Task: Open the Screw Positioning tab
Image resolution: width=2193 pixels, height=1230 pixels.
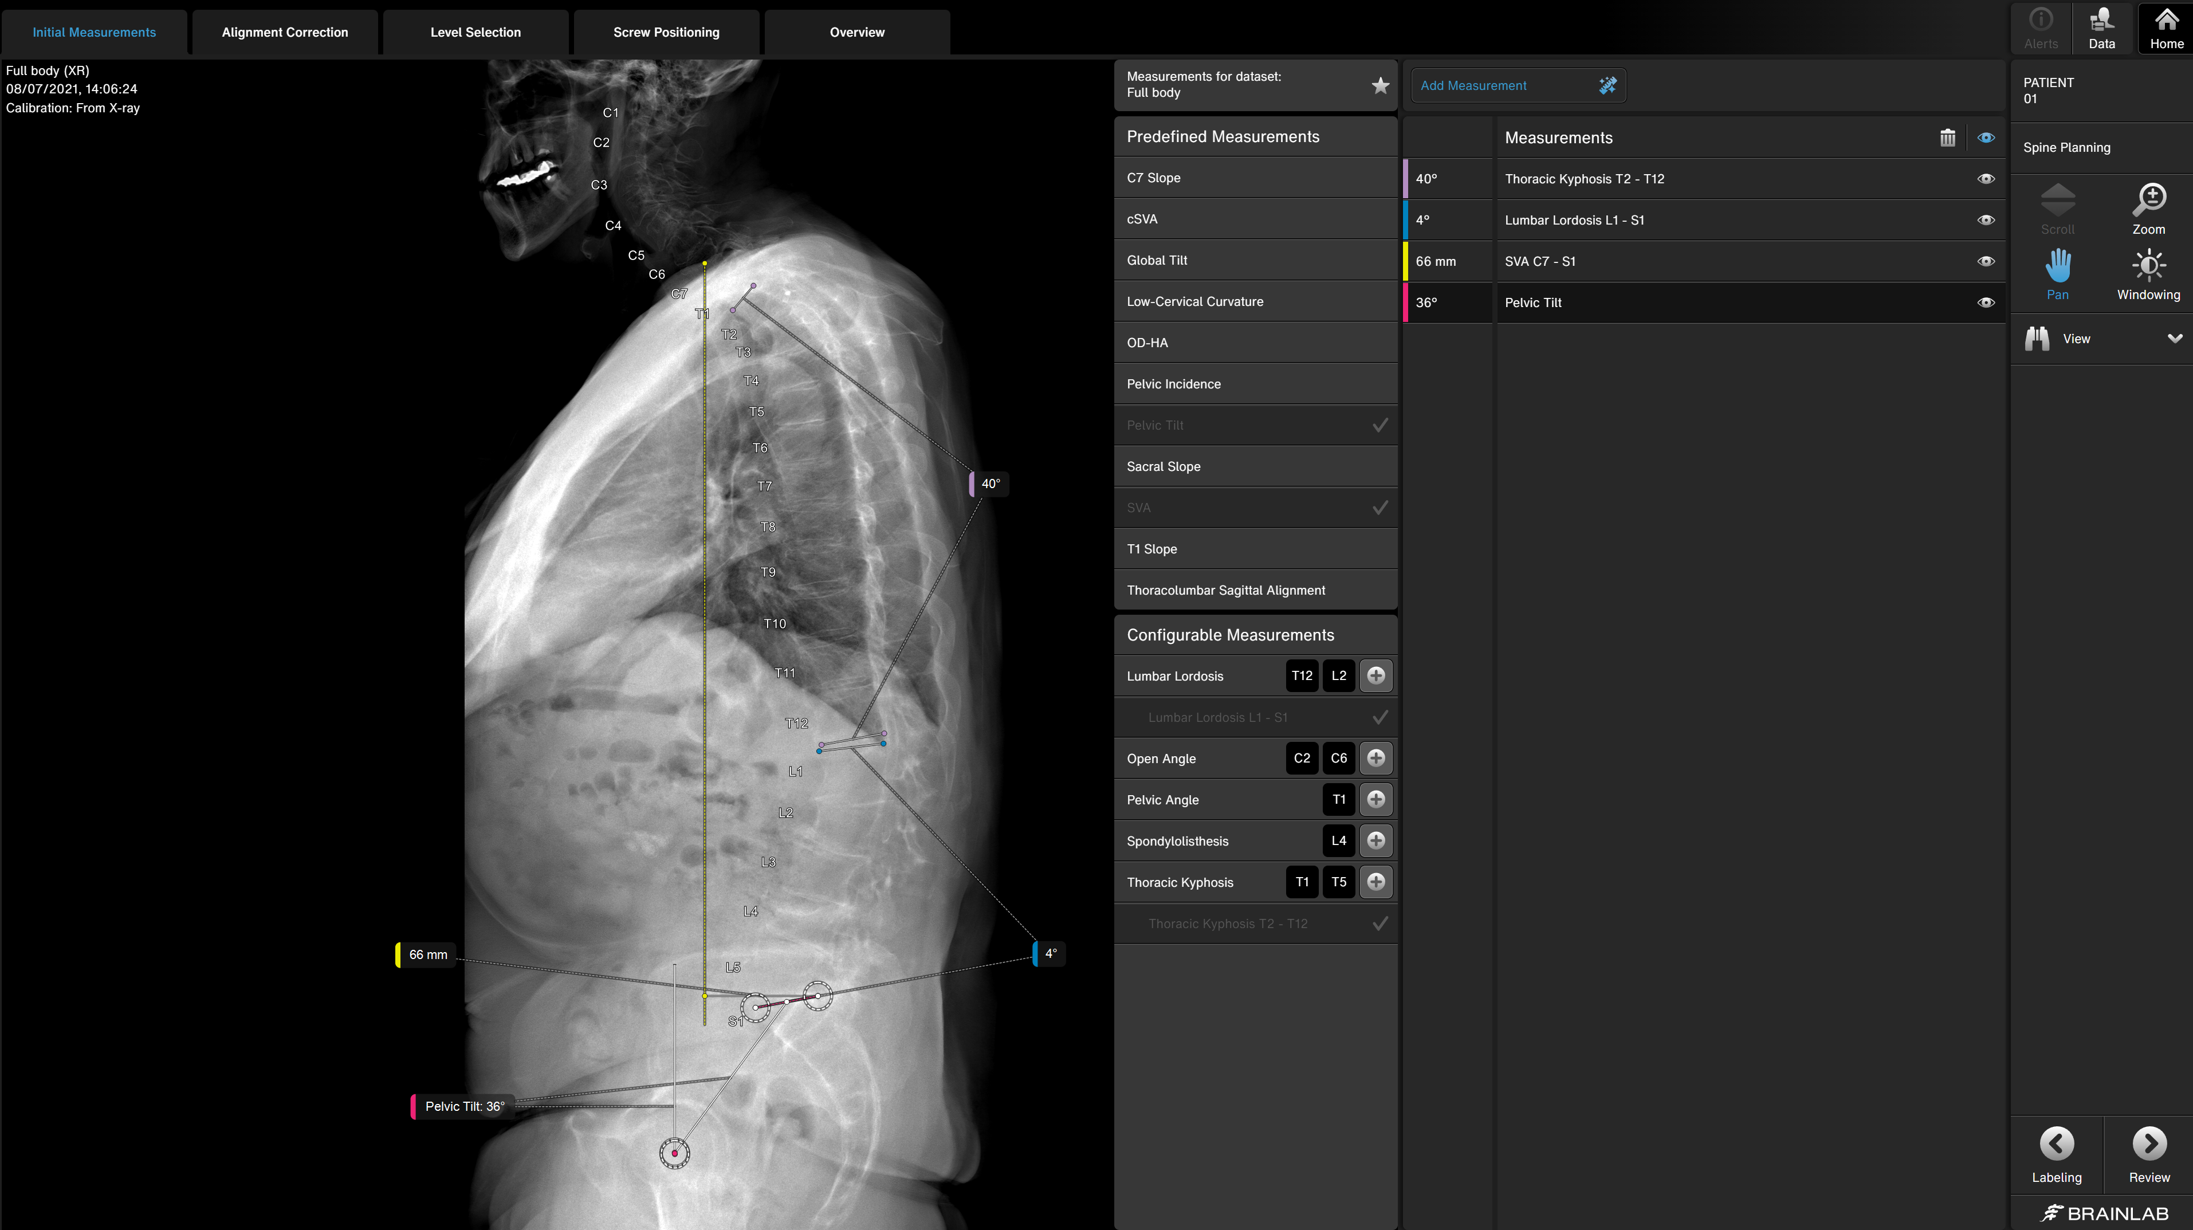Action: click(666, 32)
